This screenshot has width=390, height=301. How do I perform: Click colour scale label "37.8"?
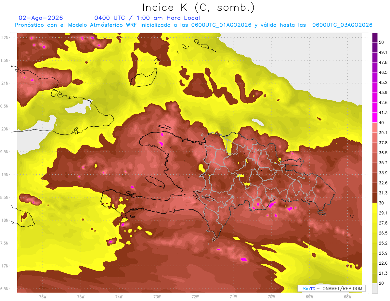(x=383, y=143)
